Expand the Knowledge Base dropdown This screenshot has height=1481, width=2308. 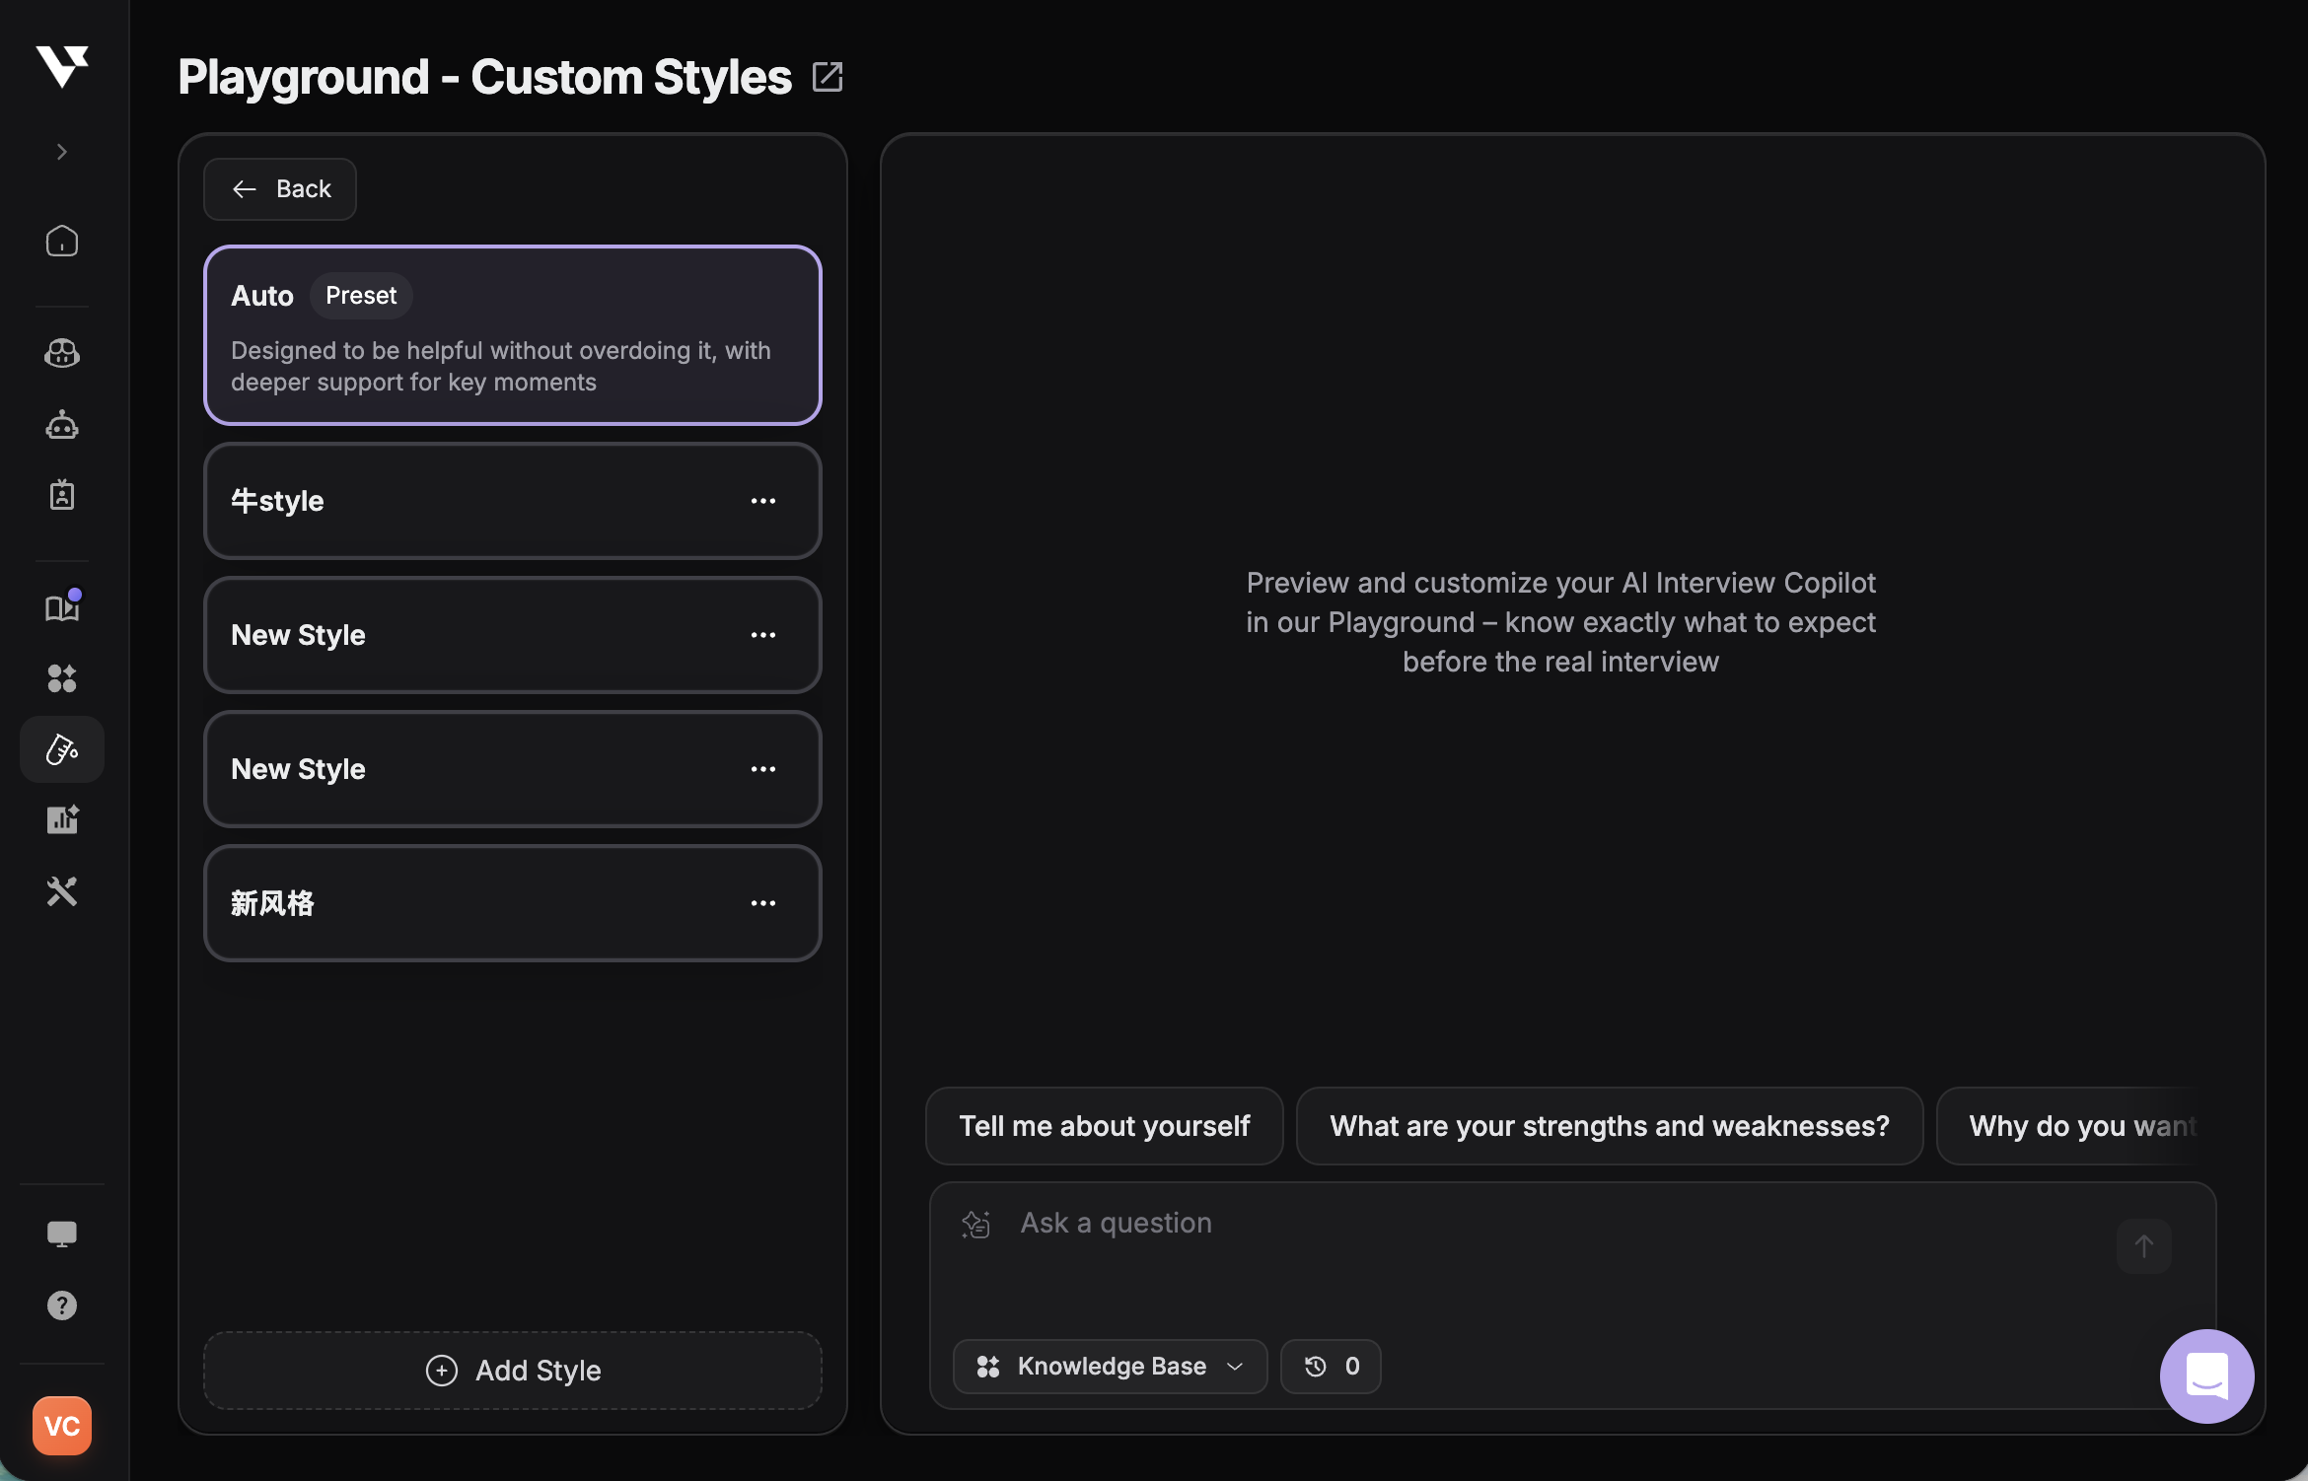[x=1111, y=1367]
